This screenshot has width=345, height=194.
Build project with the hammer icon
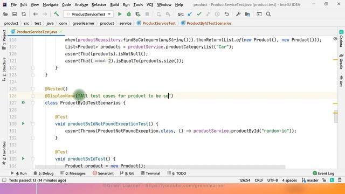click(56, 14)
